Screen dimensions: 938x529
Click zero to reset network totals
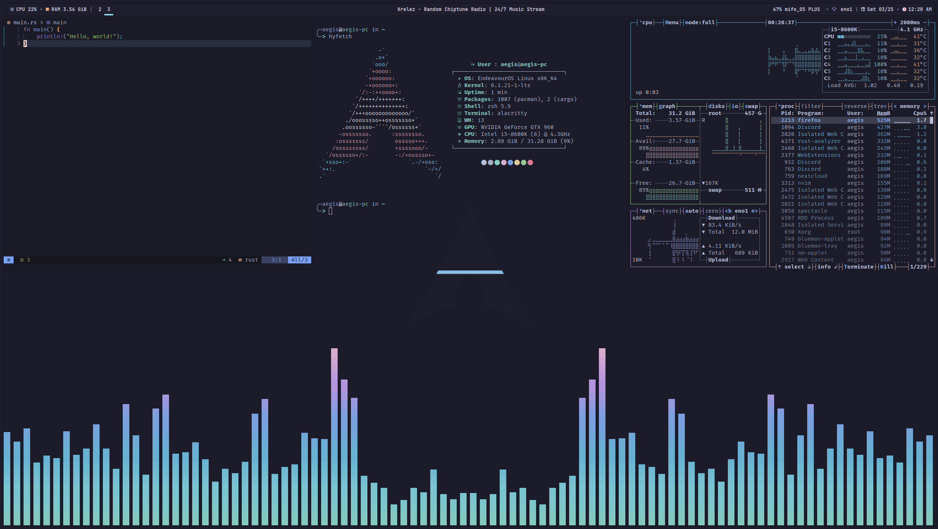pyautogui.click(x=711, y=211)
